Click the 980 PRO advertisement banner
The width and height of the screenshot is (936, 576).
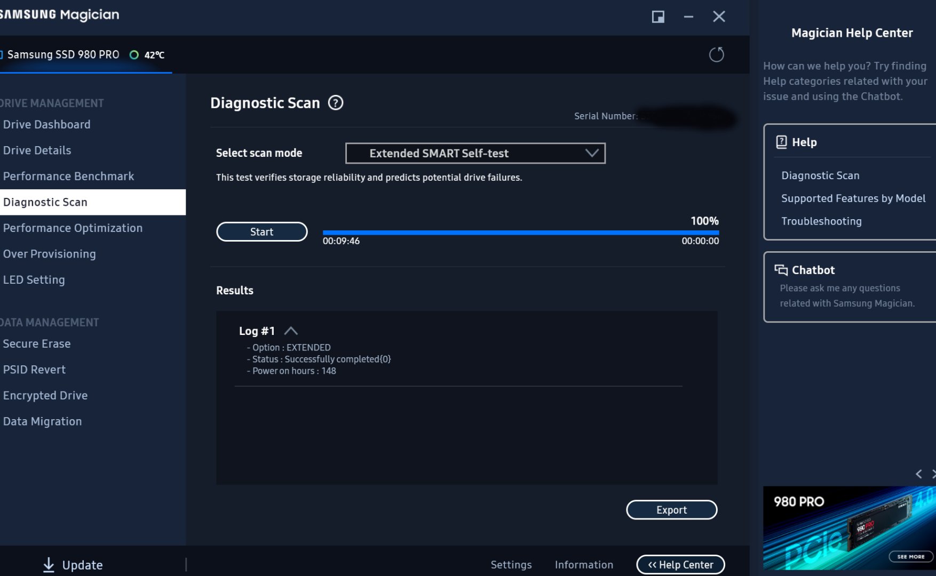(x=850, y=528)
